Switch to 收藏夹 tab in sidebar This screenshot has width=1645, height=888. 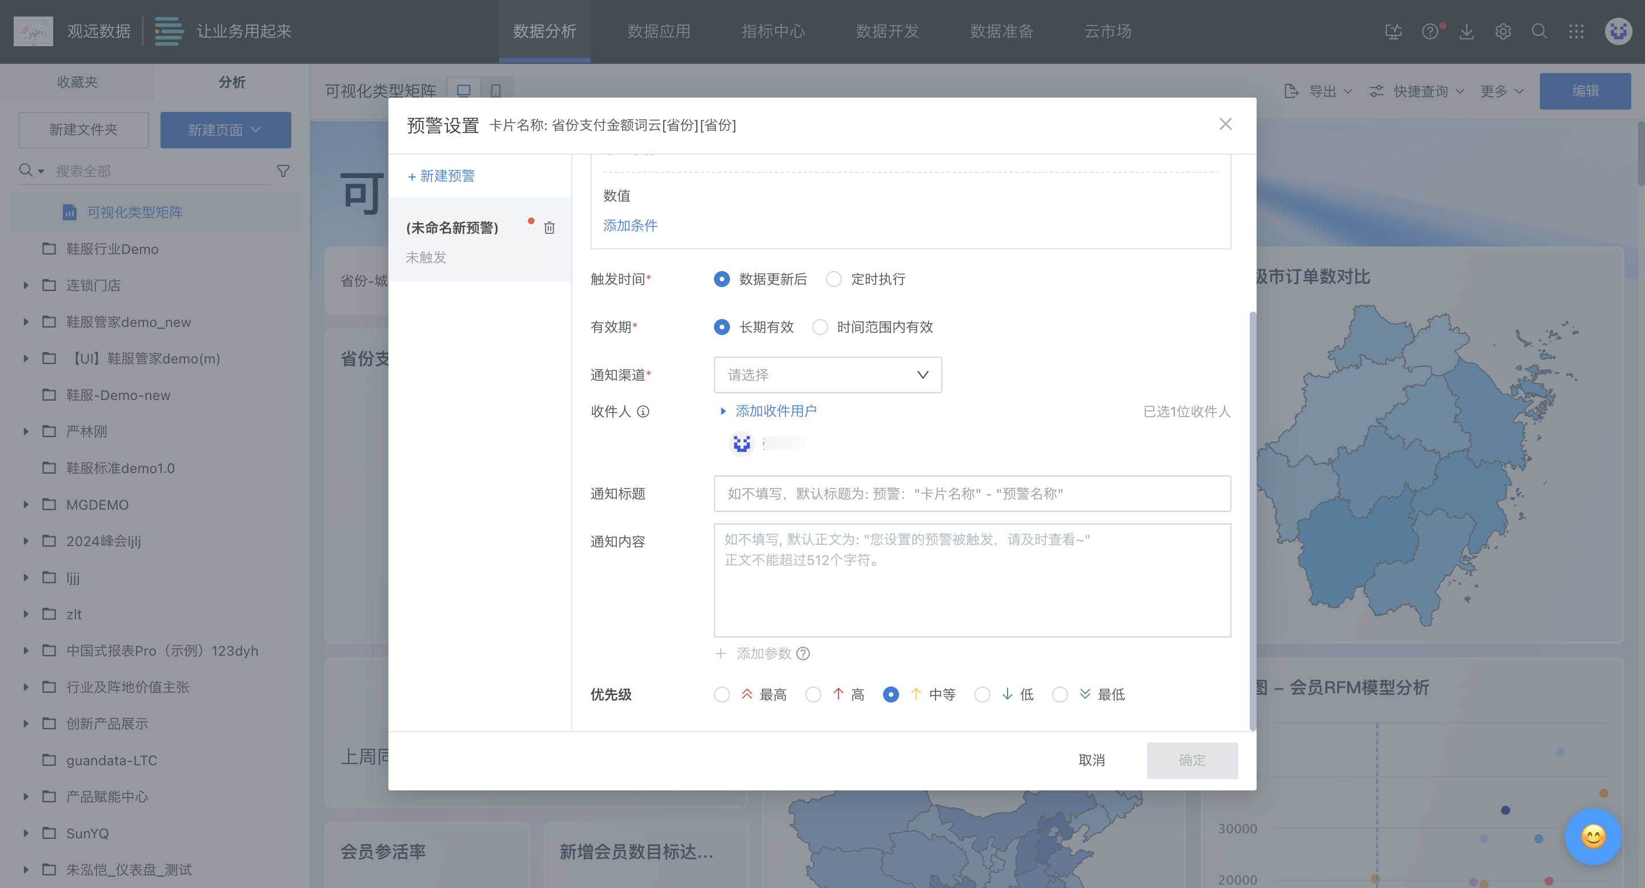point(77,82)
